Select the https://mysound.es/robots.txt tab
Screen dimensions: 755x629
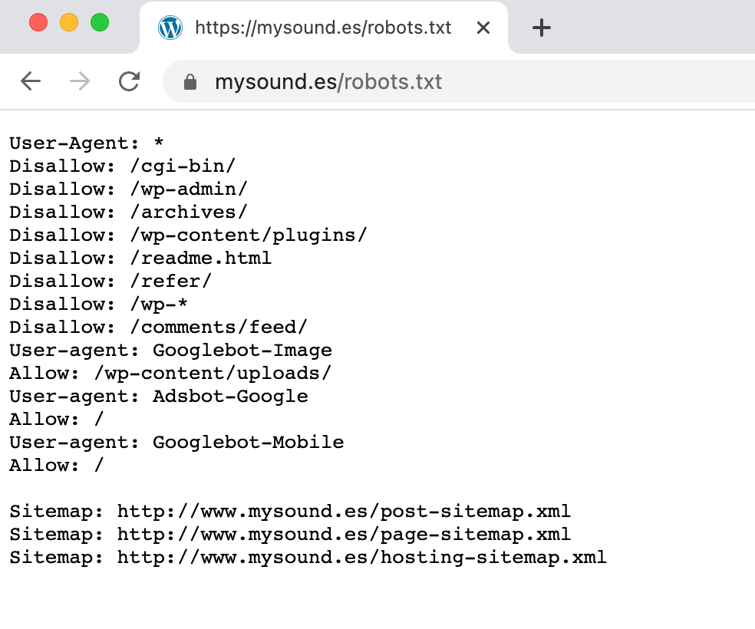323,28
